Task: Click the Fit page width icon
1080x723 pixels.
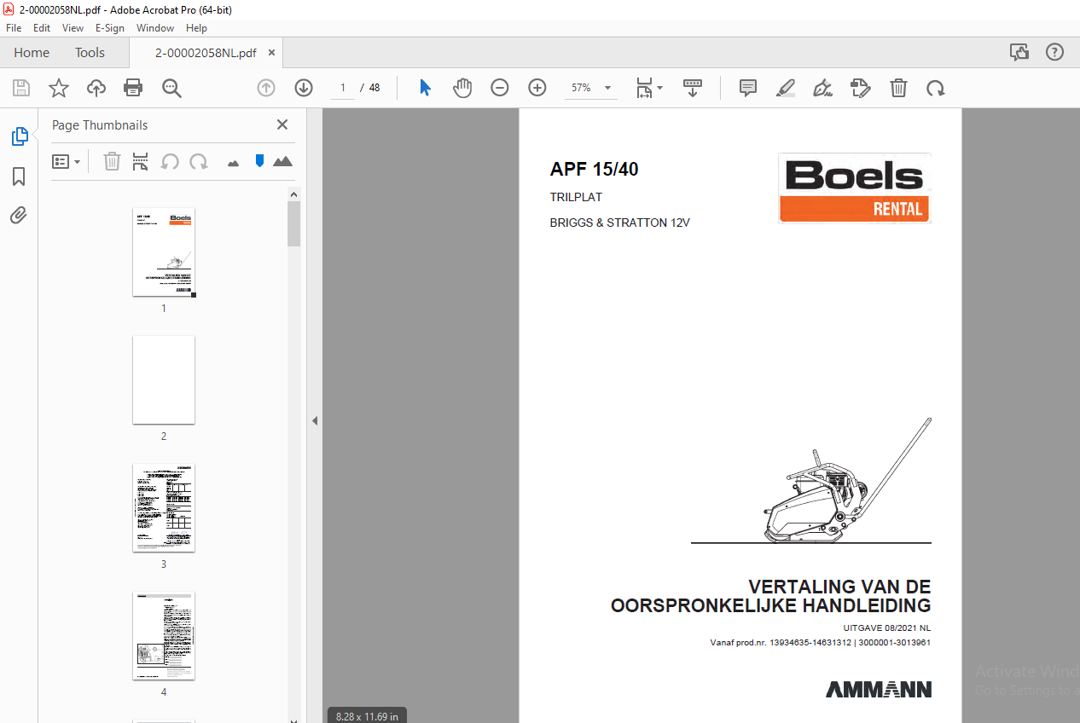Action: [645, 88]
